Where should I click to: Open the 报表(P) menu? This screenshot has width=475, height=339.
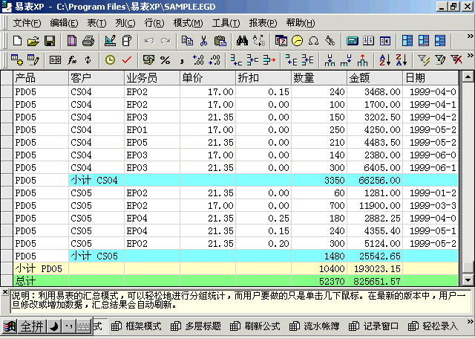(x=263, y=23)
